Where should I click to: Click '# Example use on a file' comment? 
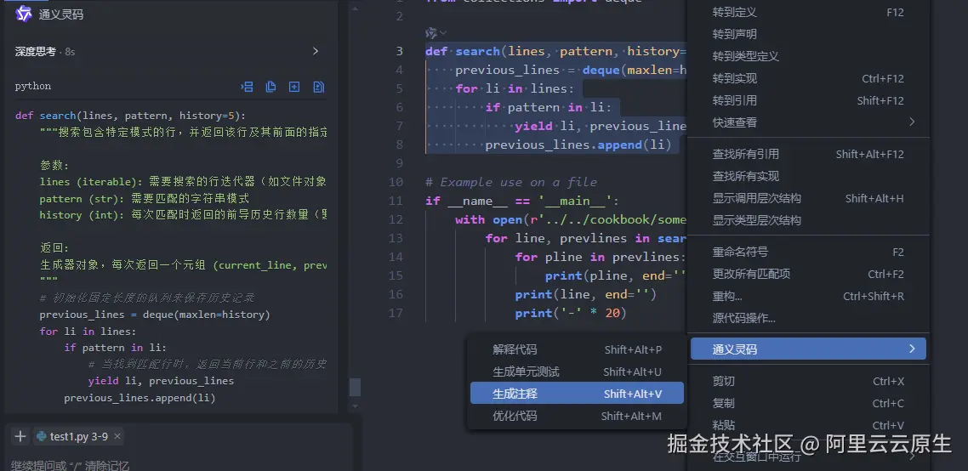click(x=511, y=182)
